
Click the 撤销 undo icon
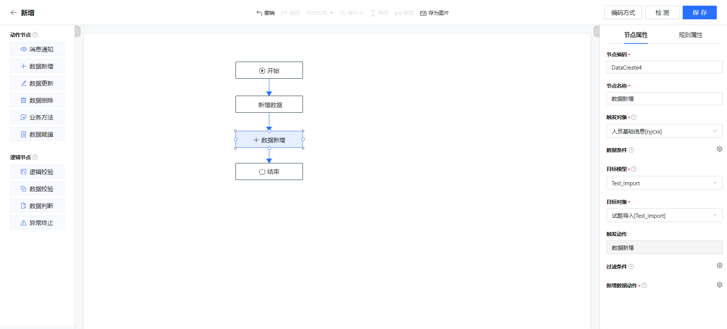coord(259,13)
